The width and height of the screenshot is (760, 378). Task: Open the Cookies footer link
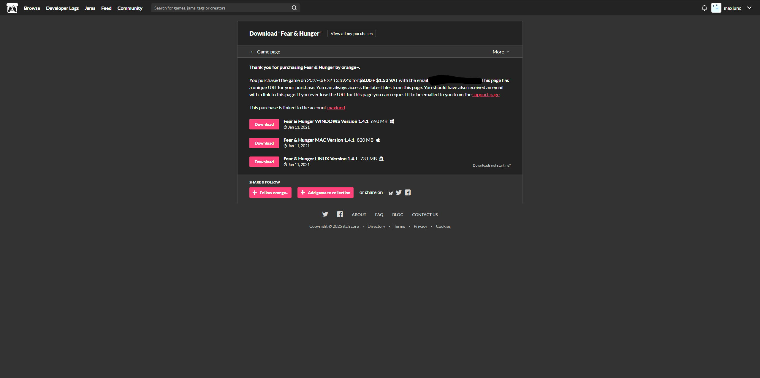(x=443, y=226)
